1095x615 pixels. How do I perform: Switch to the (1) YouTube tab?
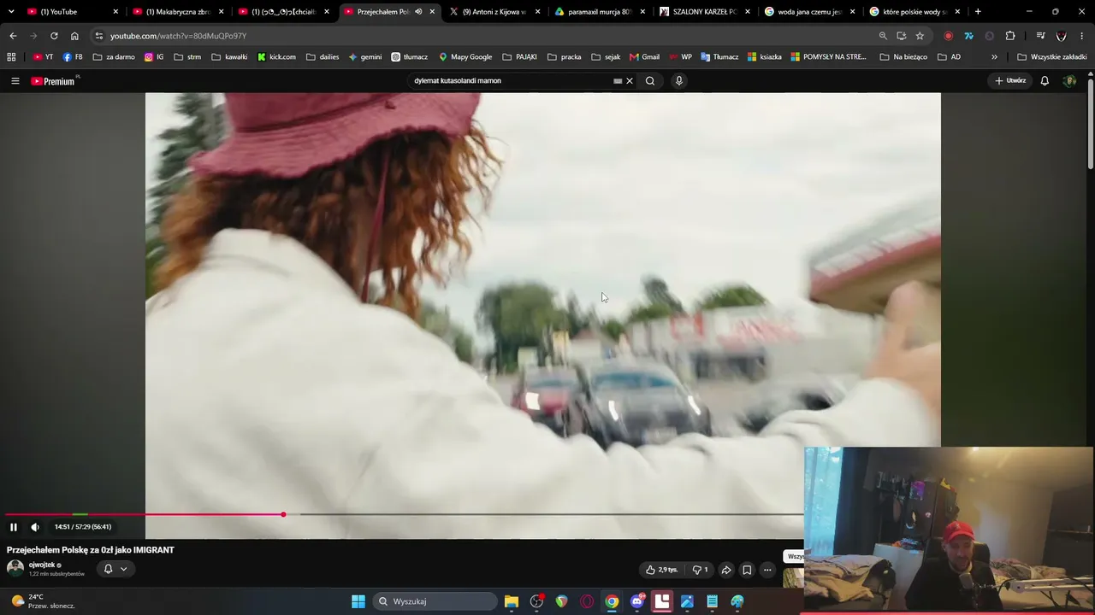(x=72, y=12)
